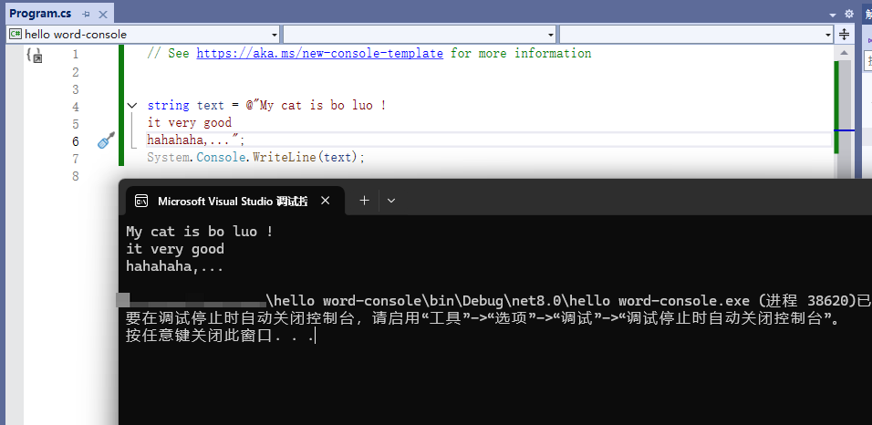Click the console terminal icon in debug tab
872x425 pixels.
tap(141, 201)
